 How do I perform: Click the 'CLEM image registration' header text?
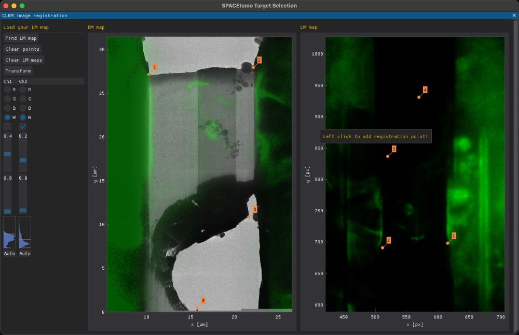35,16
